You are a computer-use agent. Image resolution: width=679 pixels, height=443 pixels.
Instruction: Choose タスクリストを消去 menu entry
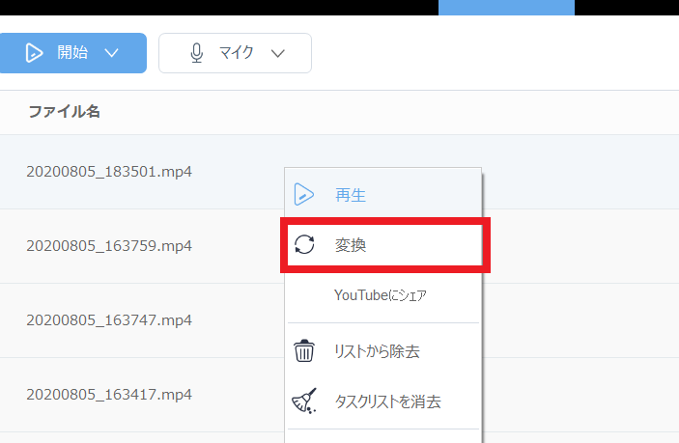click(x=387, y=401)
